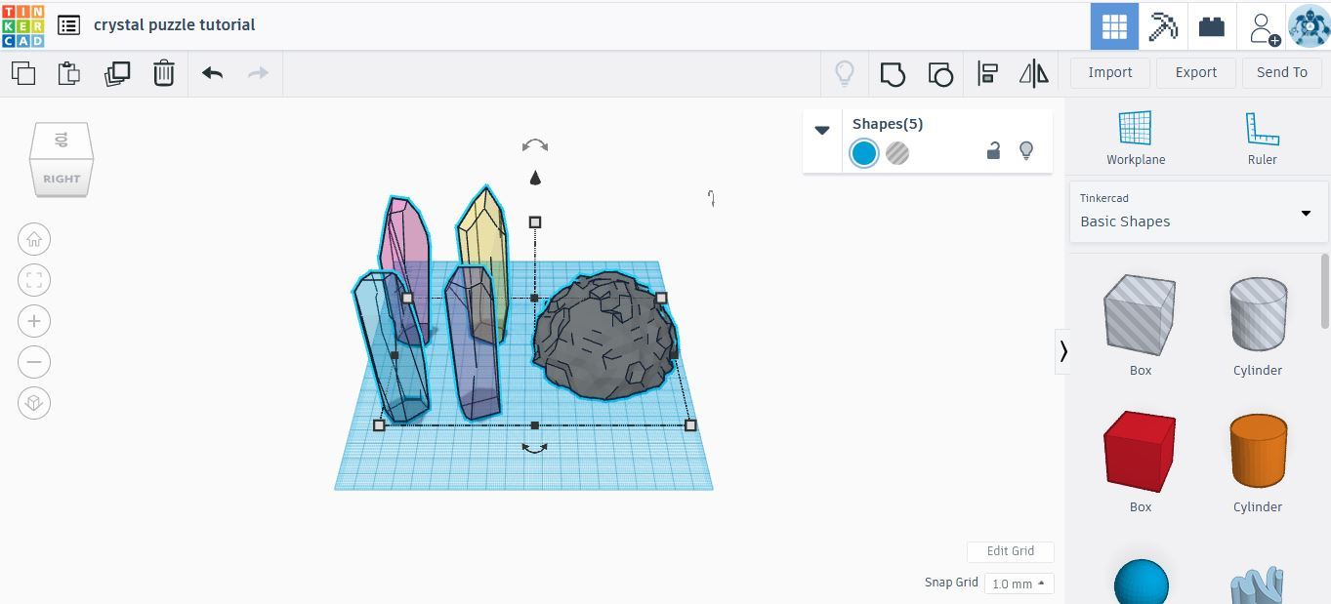Hide the selected shapes with the inspector lightbulb
The height and width of the screenshot is (604, 1331).
coord(1026,150)
